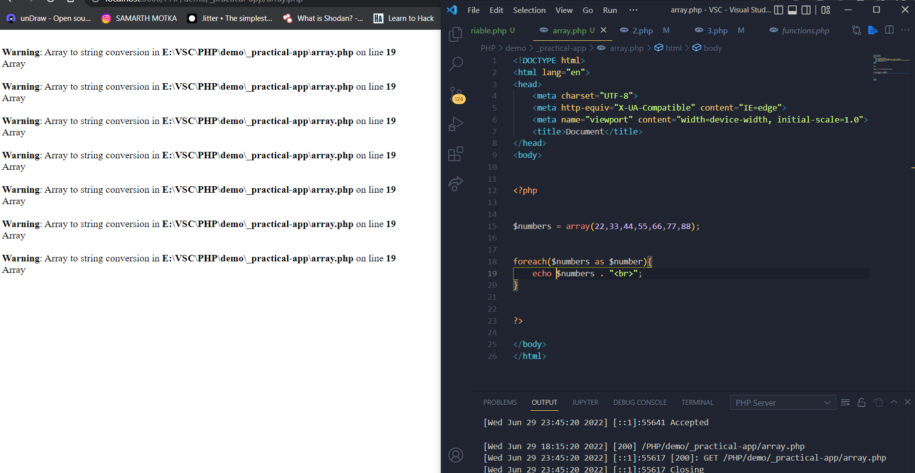Select the OUTPUT panel tab
The image size is (915, 473).
544,402
